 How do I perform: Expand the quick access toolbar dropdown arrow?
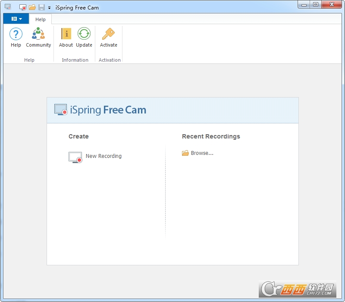click(x=49, y=8)
